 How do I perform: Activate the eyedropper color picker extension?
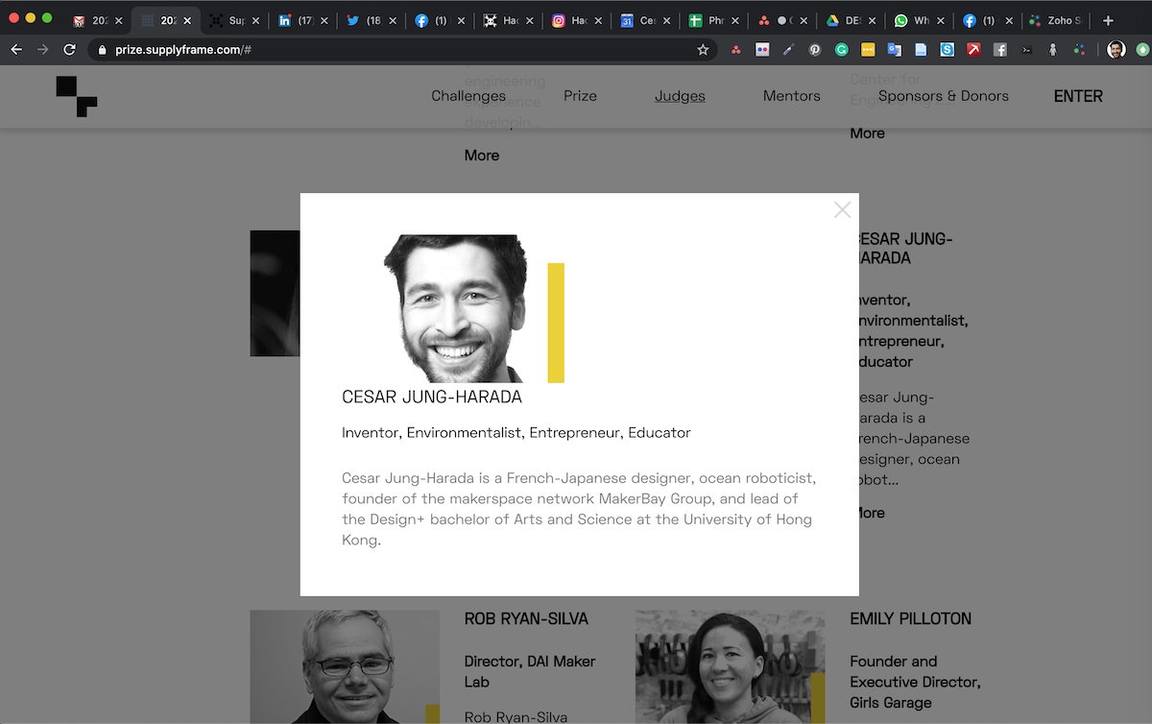pos(789,50)
